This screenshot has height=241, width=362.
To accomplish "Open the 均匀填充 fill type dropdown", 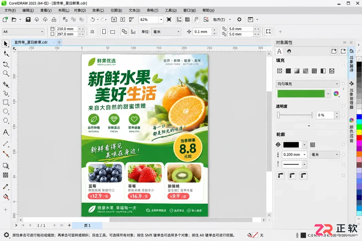I will tap(308, 84).
